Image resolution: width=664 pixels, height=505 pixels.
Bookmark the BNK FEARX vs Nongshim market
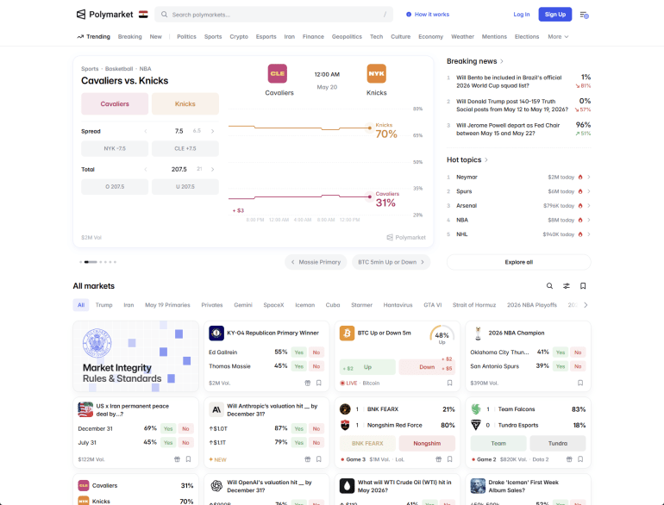tap(450, 459)
